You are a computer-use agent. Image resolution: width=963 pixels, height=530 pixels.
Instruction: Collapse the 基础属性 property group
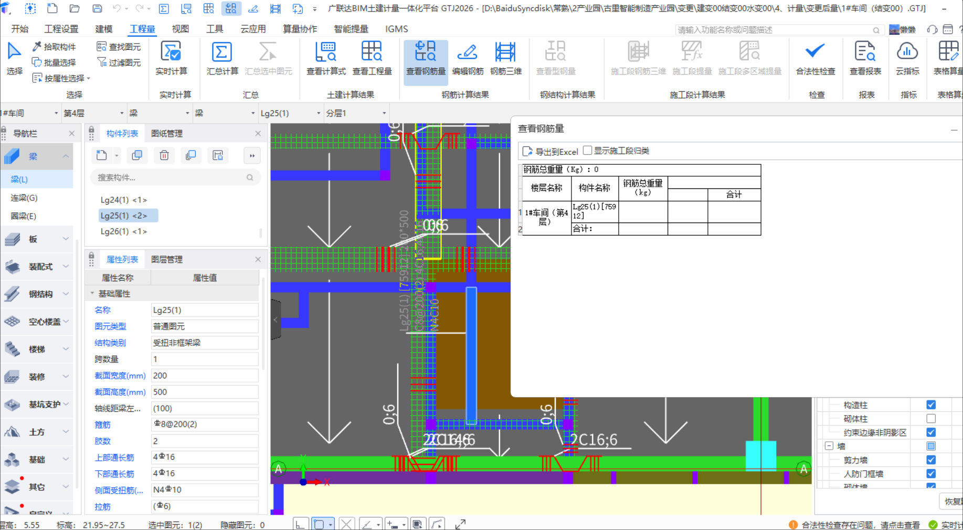(92, 293)
